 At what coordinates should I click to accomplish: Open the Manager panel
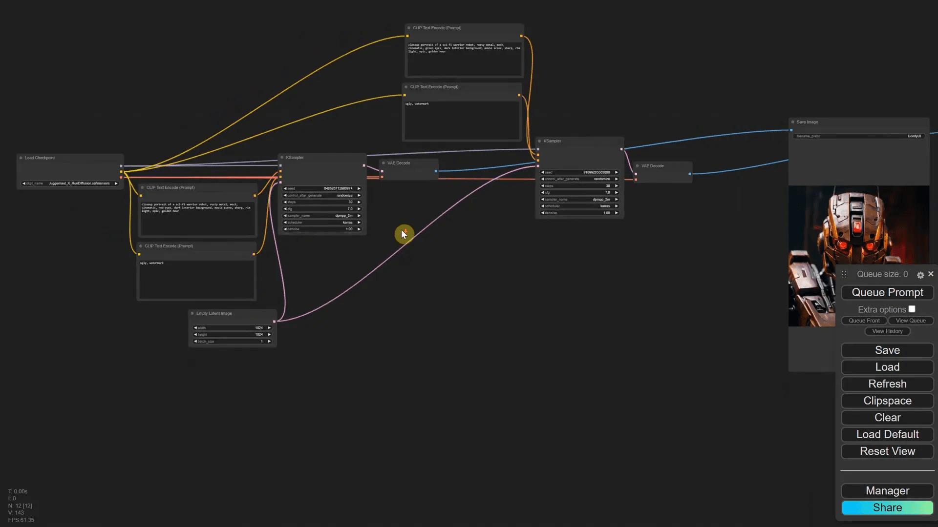click(887, 491)
